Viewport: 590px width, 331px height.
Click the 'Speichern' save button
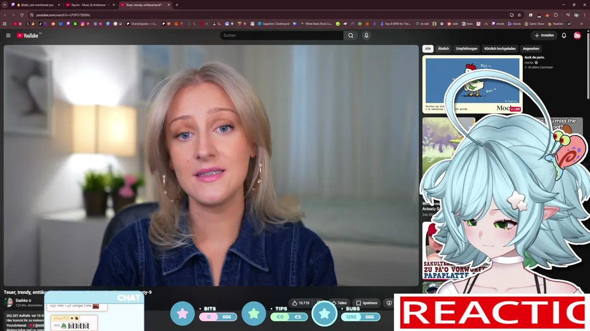click(367, 303)
